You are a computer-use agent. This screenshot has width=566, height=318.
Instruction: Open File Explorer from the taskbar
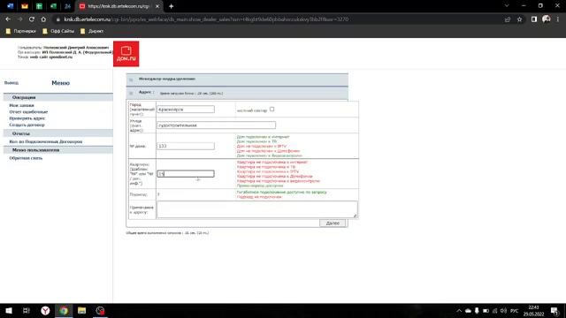click(x=82, y=310)
